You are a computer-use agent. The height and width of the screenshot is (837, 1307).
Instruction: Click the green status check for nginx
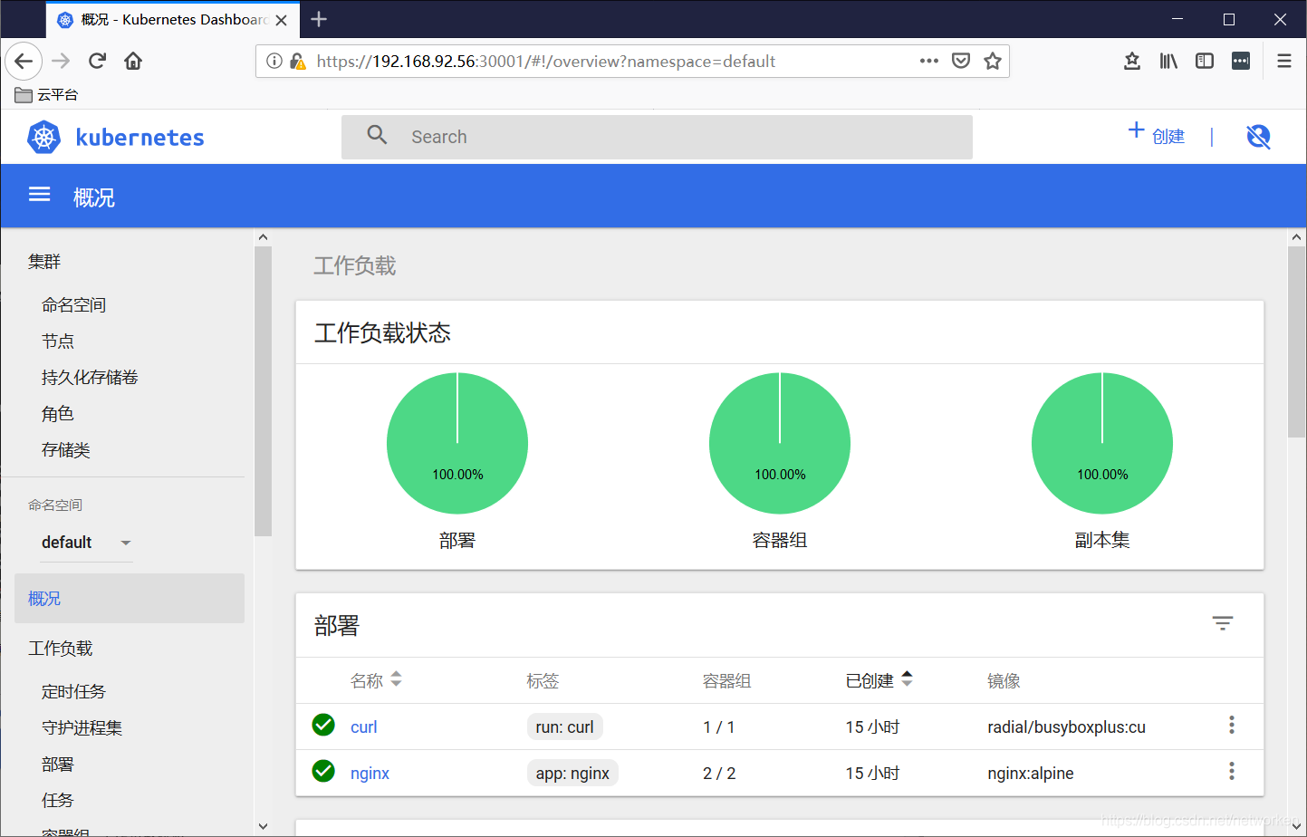pos(323,771)
